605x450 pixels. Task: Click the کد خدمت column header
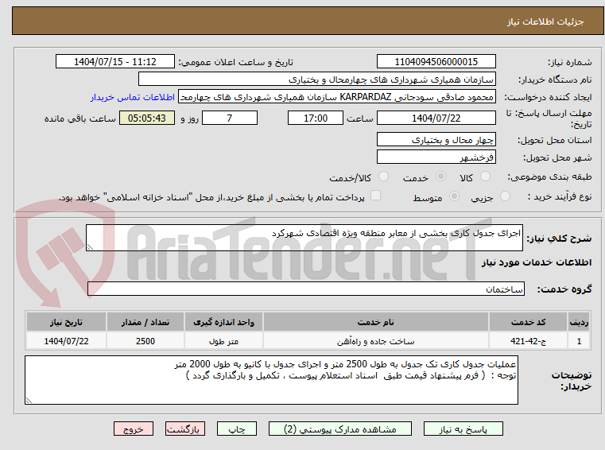(x=528, y=322)
